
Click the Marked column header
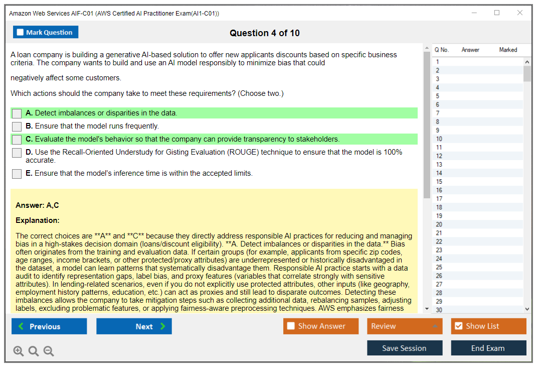click(x=507, y=50)
